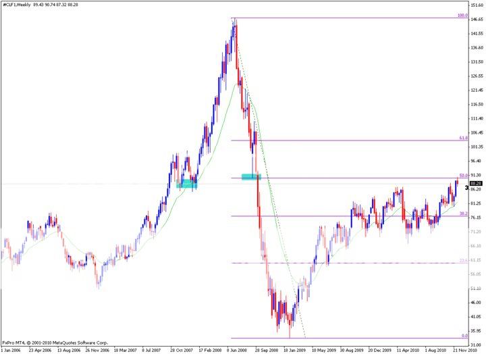The height and width of the screenshot is (354, 486).
Task: Click the 18 Jan 2009 date label
Action: (295, 350)
